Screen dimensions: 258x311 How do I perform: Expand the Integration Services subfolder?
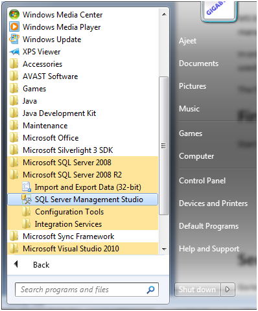(x=83, y=224)
